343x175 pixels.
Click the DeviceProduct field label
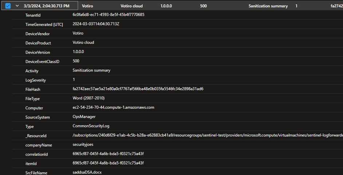point(38,43)
